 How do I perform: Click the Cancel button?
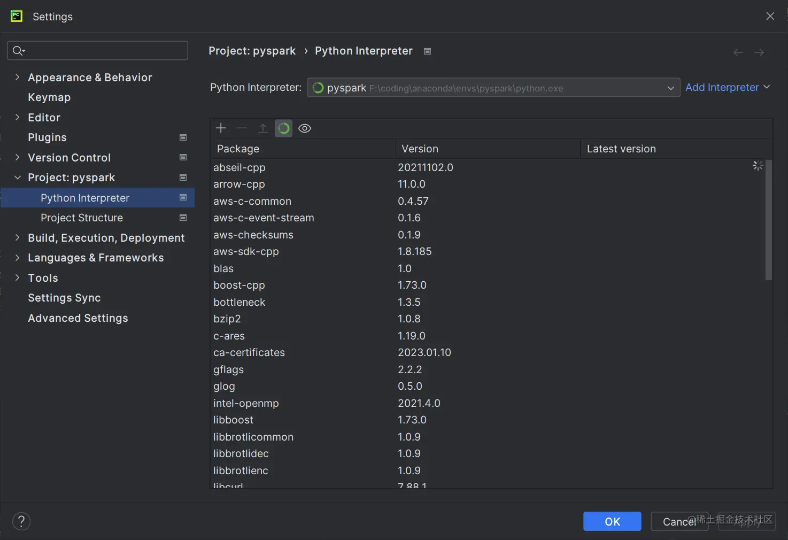tap(679, 521)
